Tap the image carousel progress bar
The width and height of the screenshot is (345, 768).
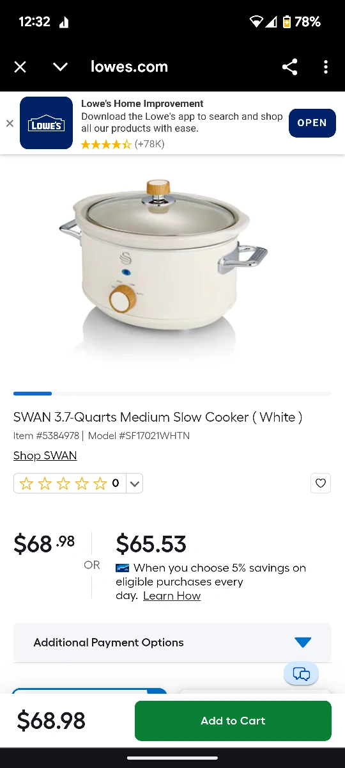point(172,393)
